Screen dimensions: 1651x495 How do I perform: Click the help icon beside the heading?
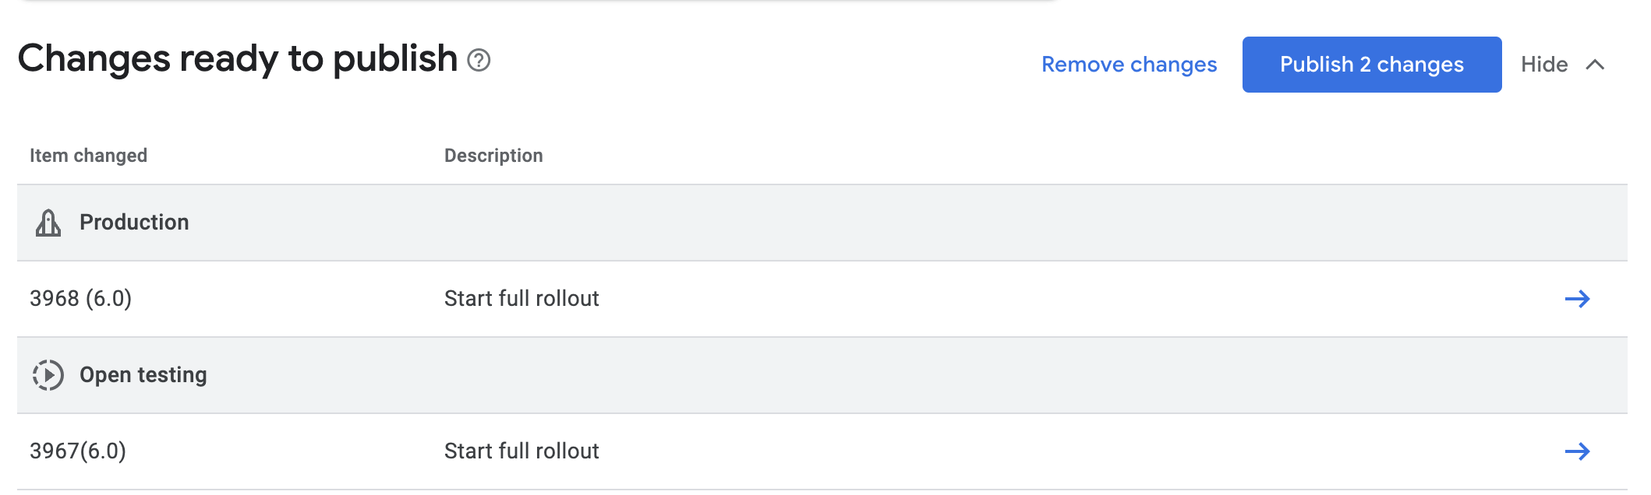(479, 60)
